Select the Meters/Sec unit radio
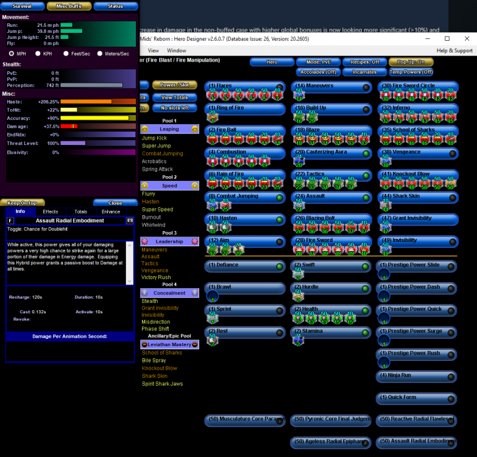Viewport: 477px width, 457px height. pyautogui.click(x=99, y=54)
